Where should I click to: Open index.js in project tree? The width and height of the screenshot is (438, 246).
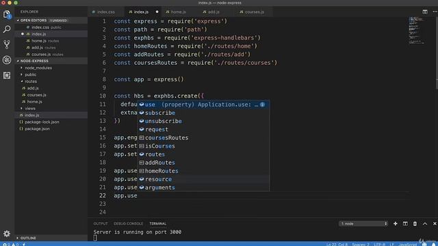pos(51,115)
